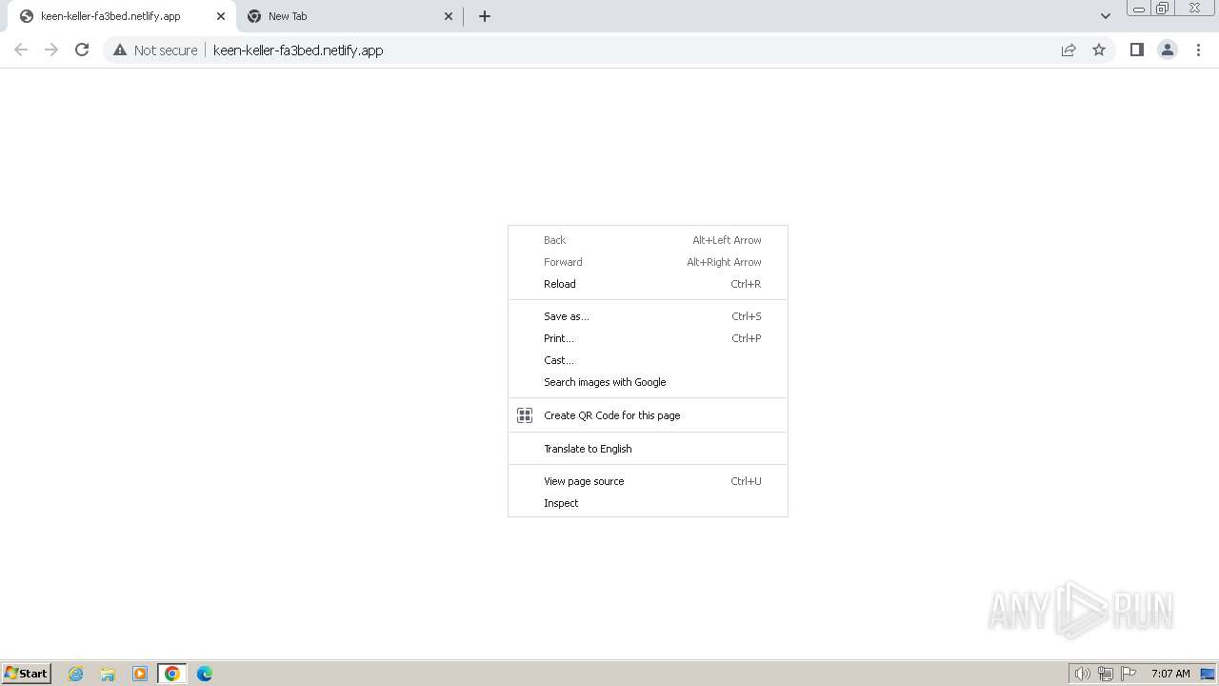
Task: Open View page source
Action: (648, 481)
